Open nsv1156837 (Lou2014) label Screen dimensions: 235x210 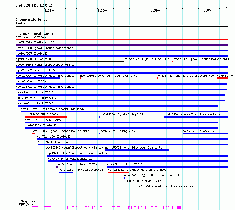(53, 142)
